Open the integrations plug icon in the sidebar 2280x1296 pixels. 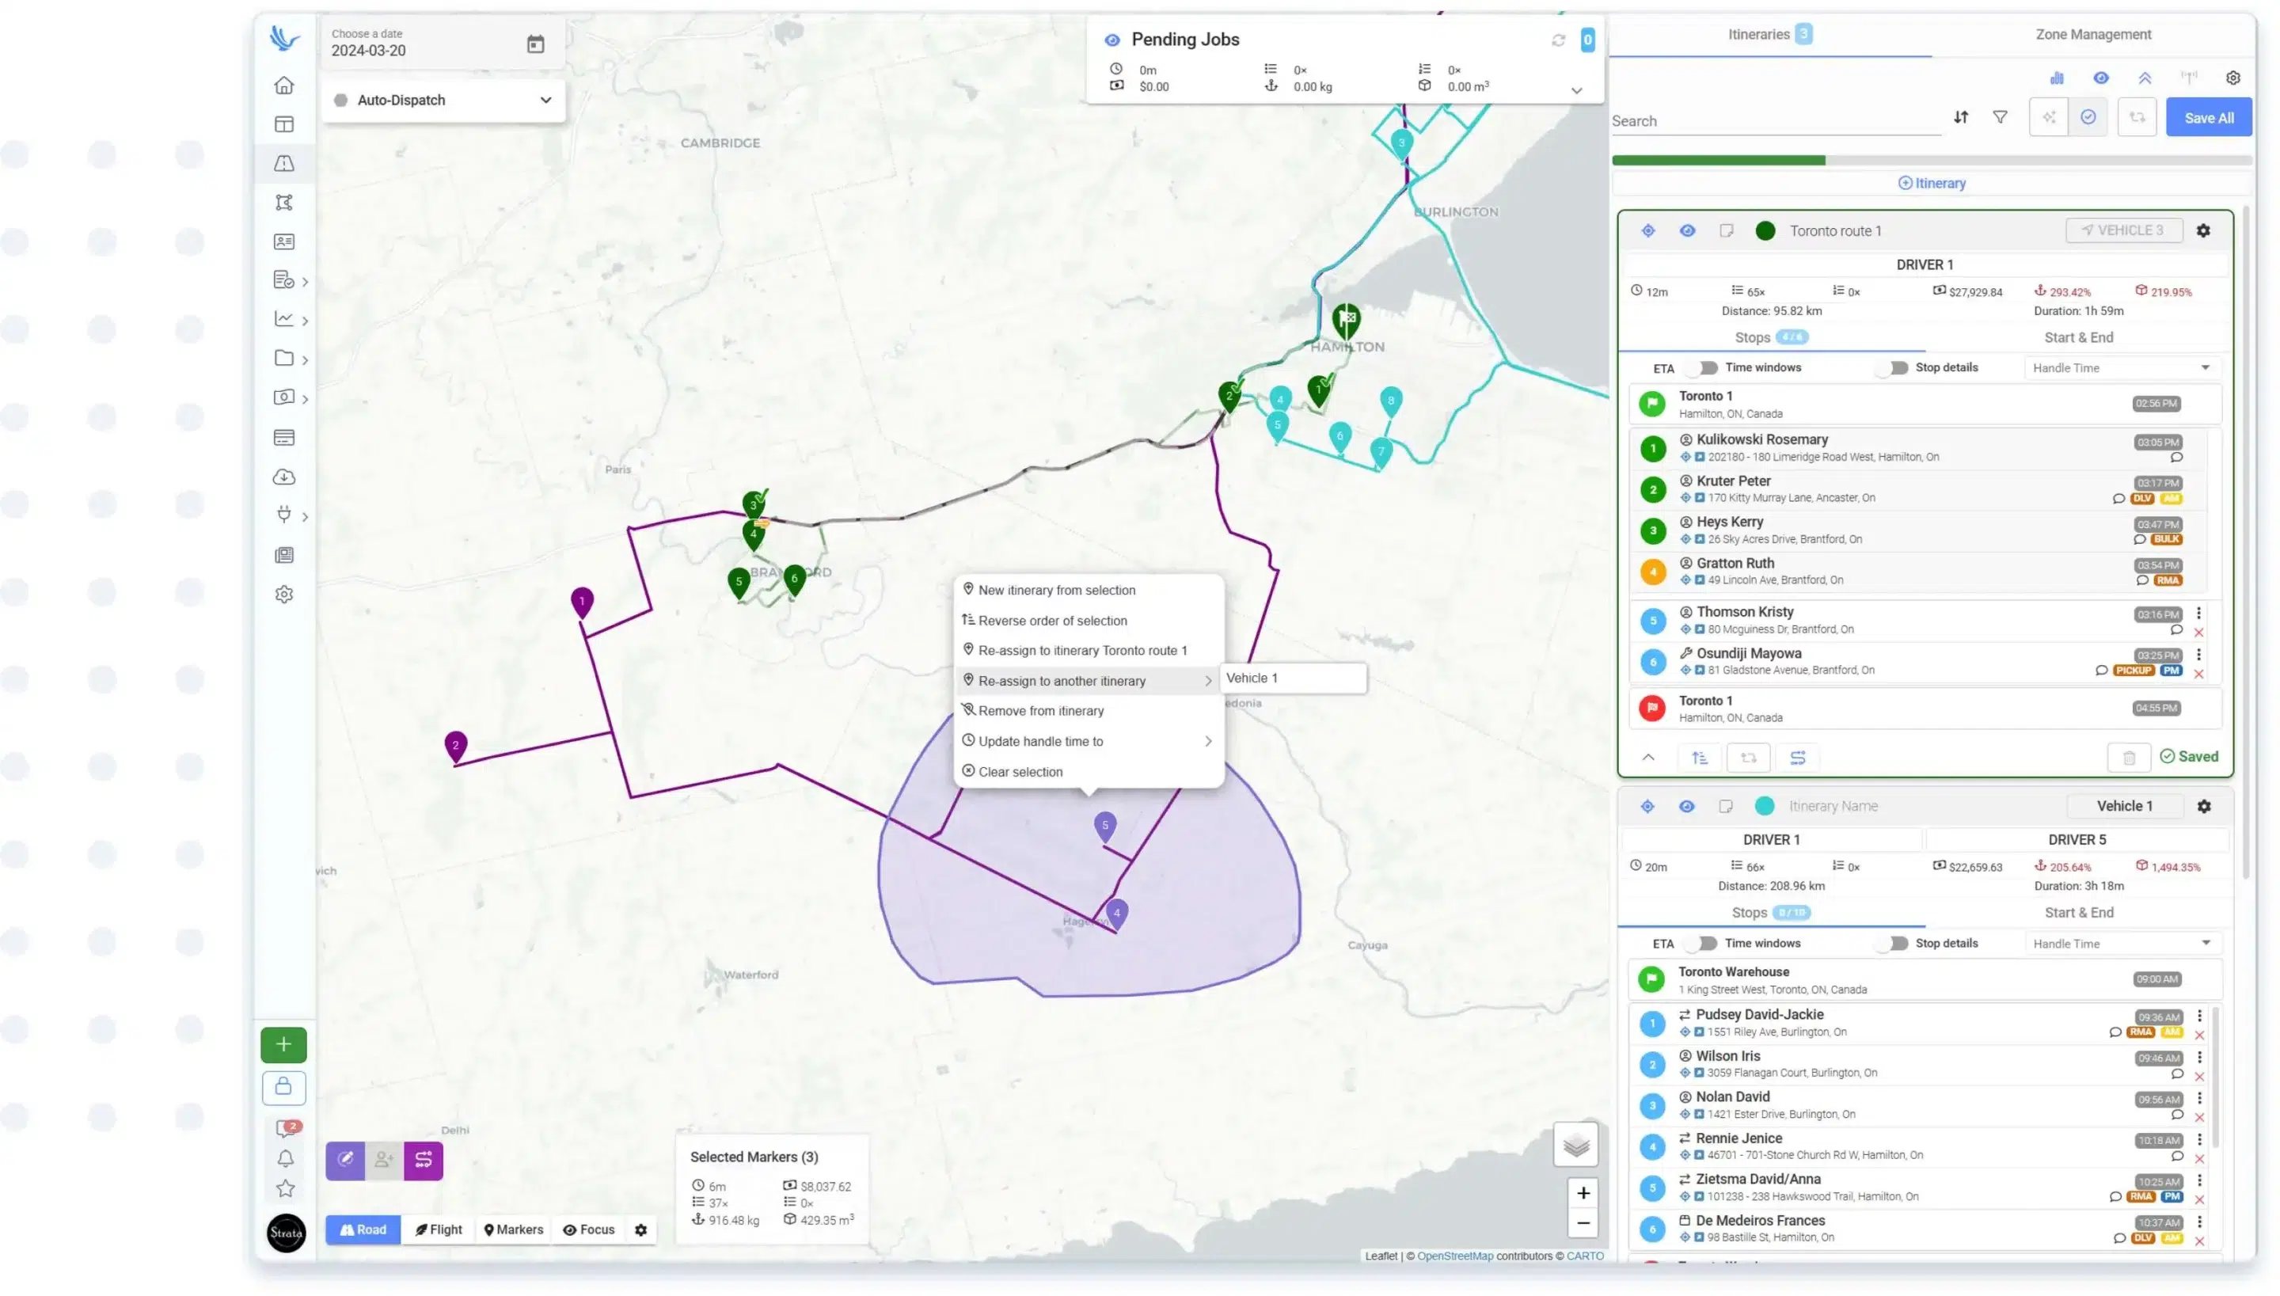[x=284, y=515]
